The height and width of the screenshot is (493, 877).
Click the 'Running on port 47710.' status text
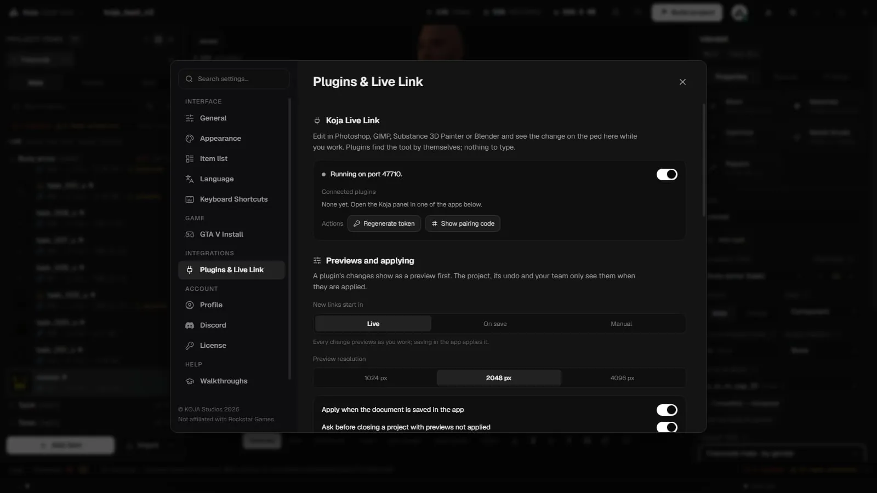[x=366, y=174]
